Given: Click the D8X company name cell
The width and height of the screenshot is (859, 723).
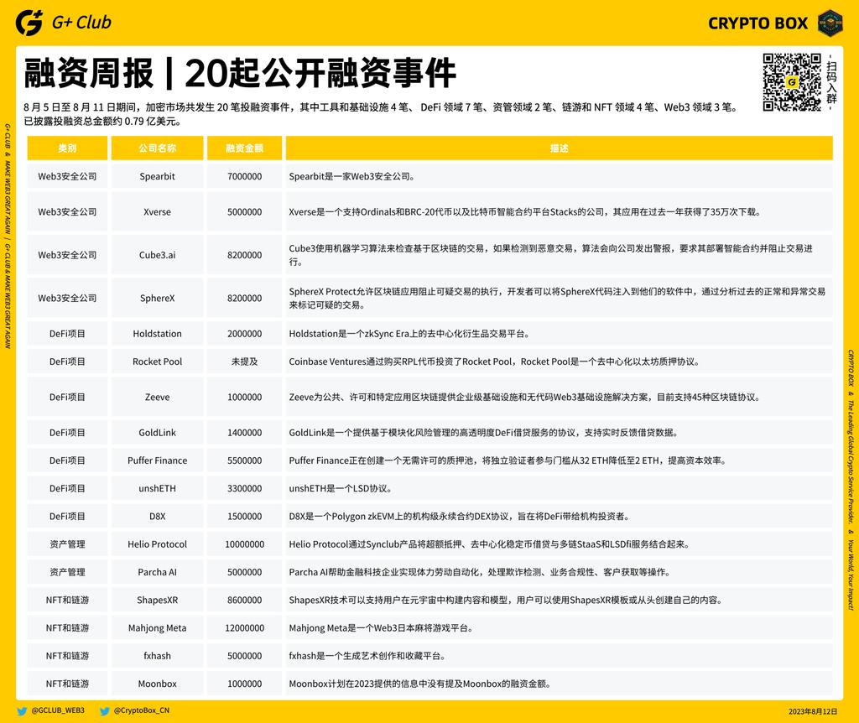Looking at the screenshot, I should pos(157,517).
